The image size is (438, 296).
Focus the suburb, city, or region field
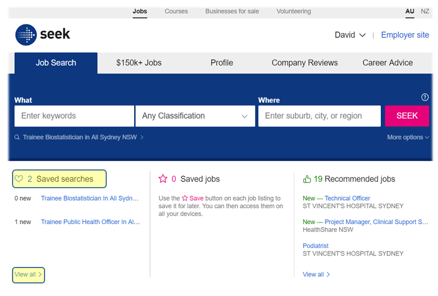[x=320, y=116]
